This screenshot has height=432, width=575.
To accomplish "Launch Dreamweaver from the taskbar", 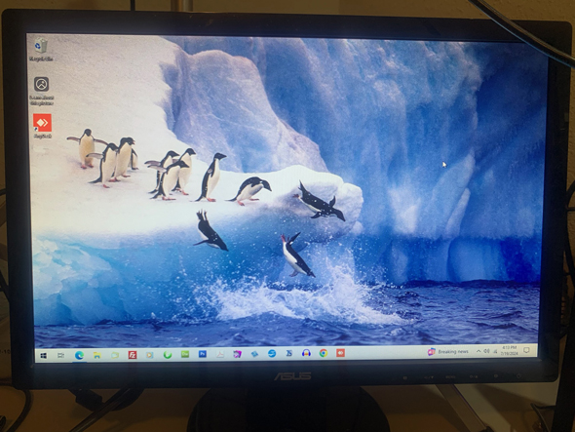I will click(x=185, y=354).
